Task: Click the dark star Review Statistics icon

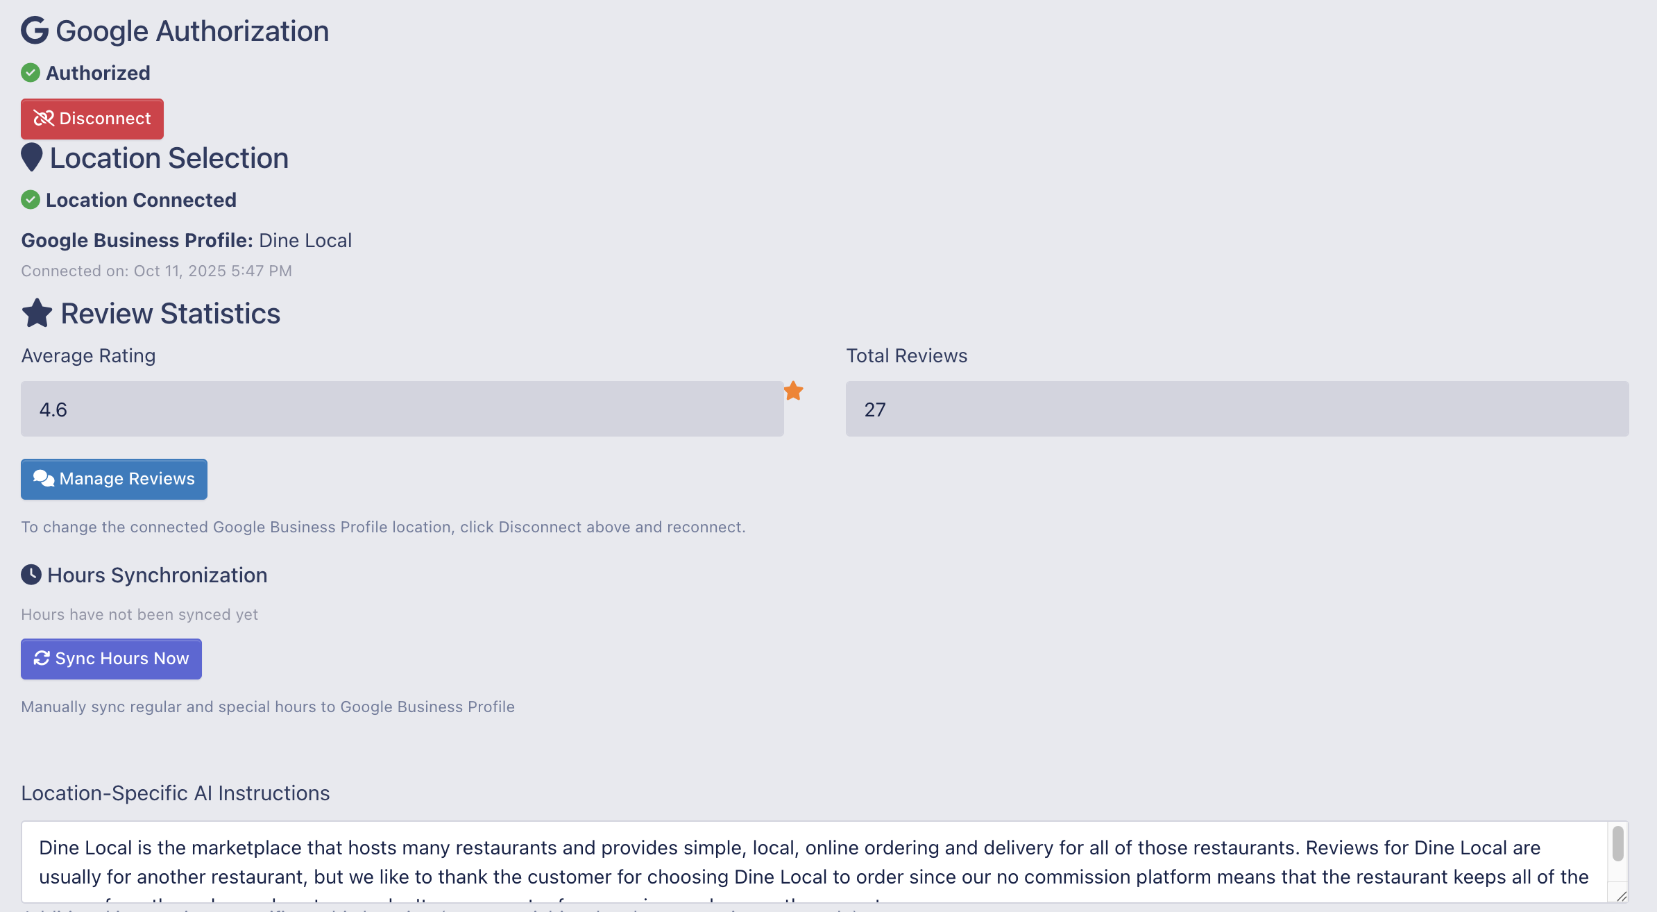Action: coord(37,313)
